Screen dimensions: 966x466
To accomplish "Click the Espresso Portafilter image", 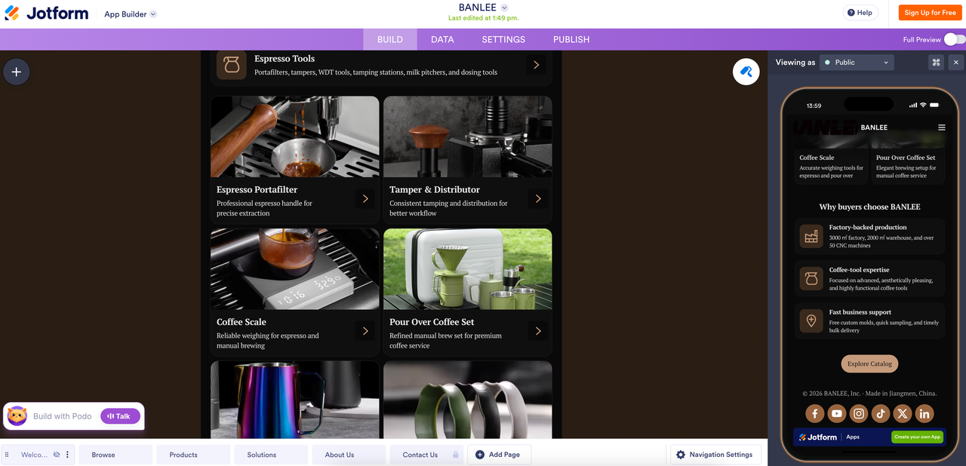I will point(295,136).
